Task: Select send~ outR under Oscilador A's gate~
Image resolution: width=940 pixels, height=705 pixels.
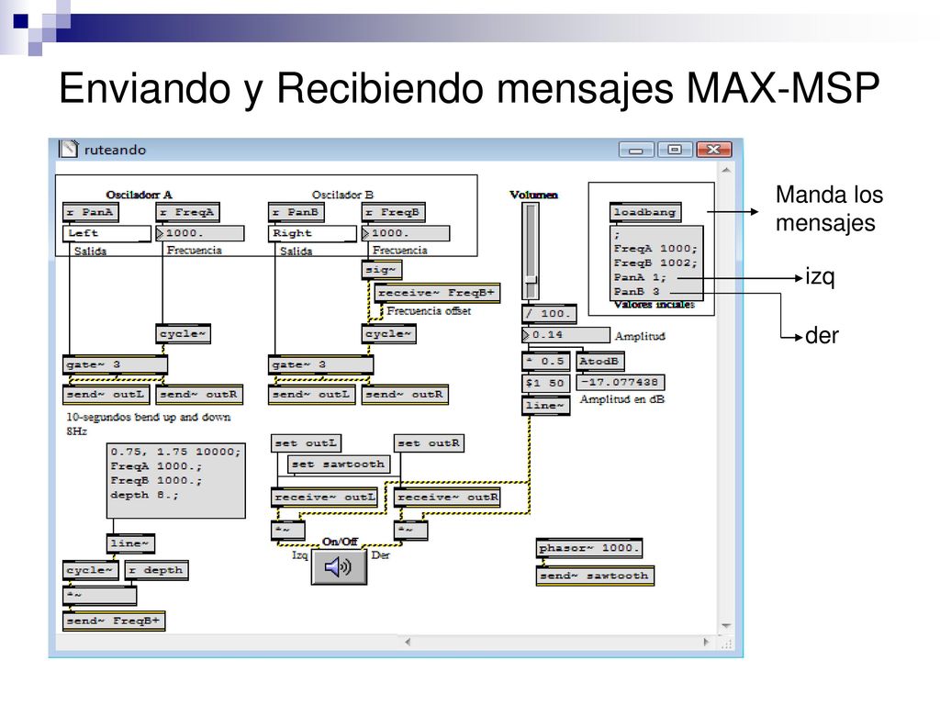Action: [x=199, y=395]
